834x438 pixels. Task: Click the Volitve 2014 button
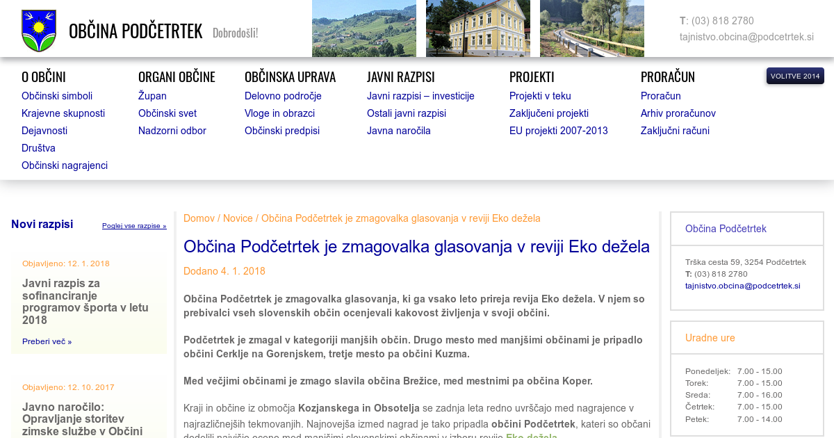pos(795,76)
